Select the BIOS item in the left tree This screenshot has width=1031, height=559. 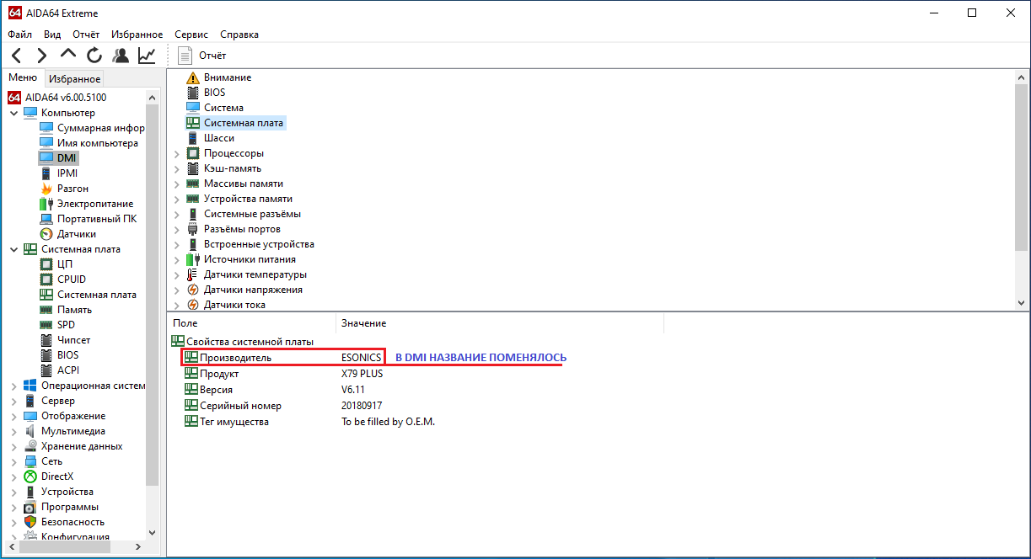coord(59,355)
